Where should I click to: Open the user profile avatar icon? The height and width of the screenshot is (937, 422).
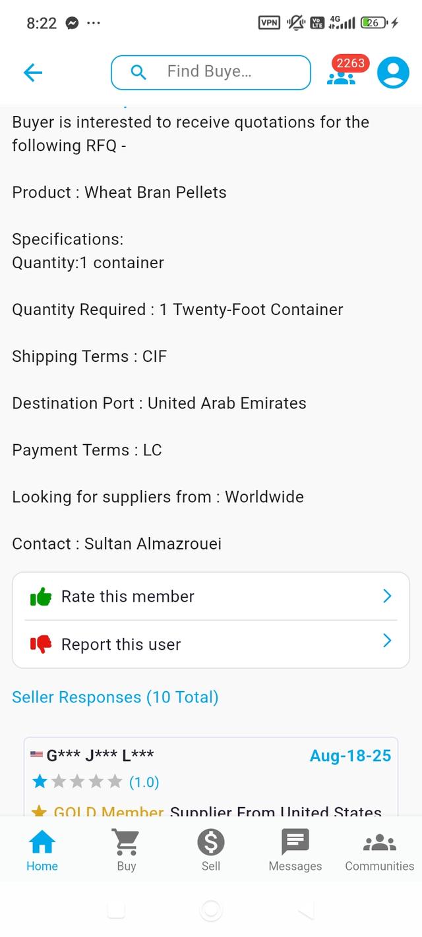[393, 72]
